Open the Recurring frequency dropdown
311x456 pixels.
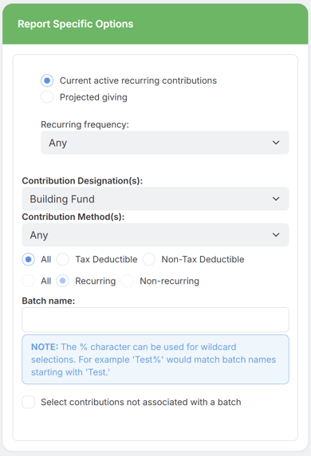click(164, 143)
